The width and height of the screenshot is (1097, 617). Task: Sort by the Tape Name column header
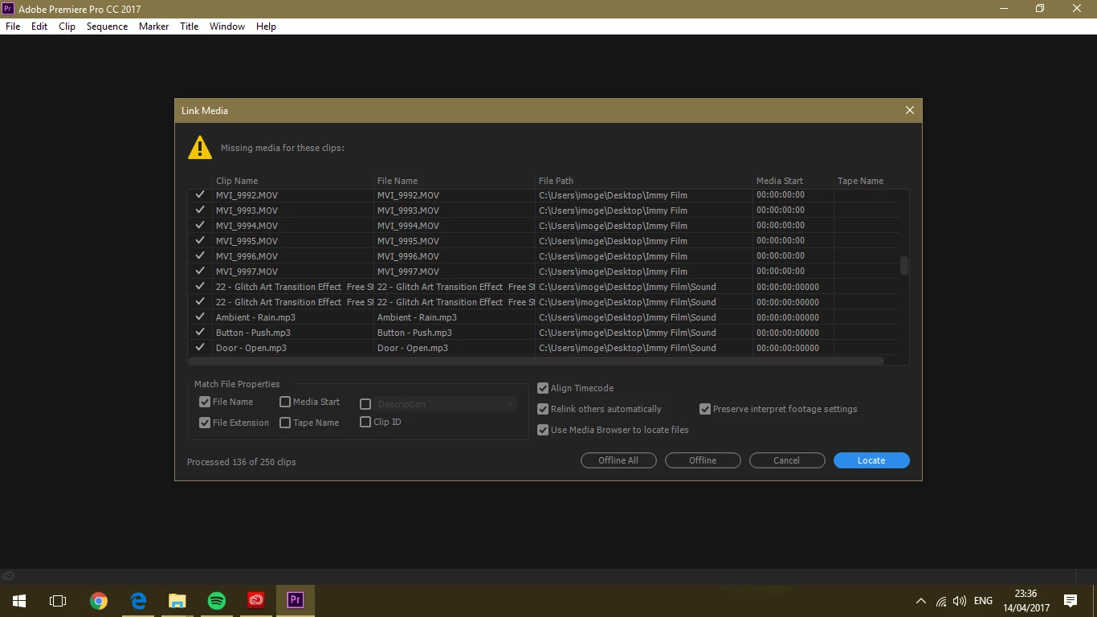[x=860, y=181]
